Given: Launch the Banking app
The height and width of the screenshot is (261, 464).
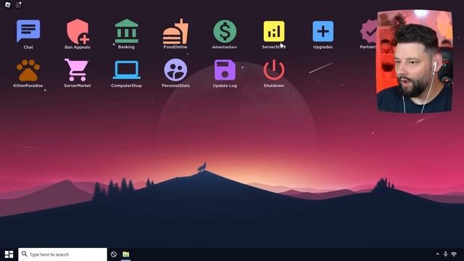Looking at the screenshot, I should pyautogui.click(x=126, y=31).
